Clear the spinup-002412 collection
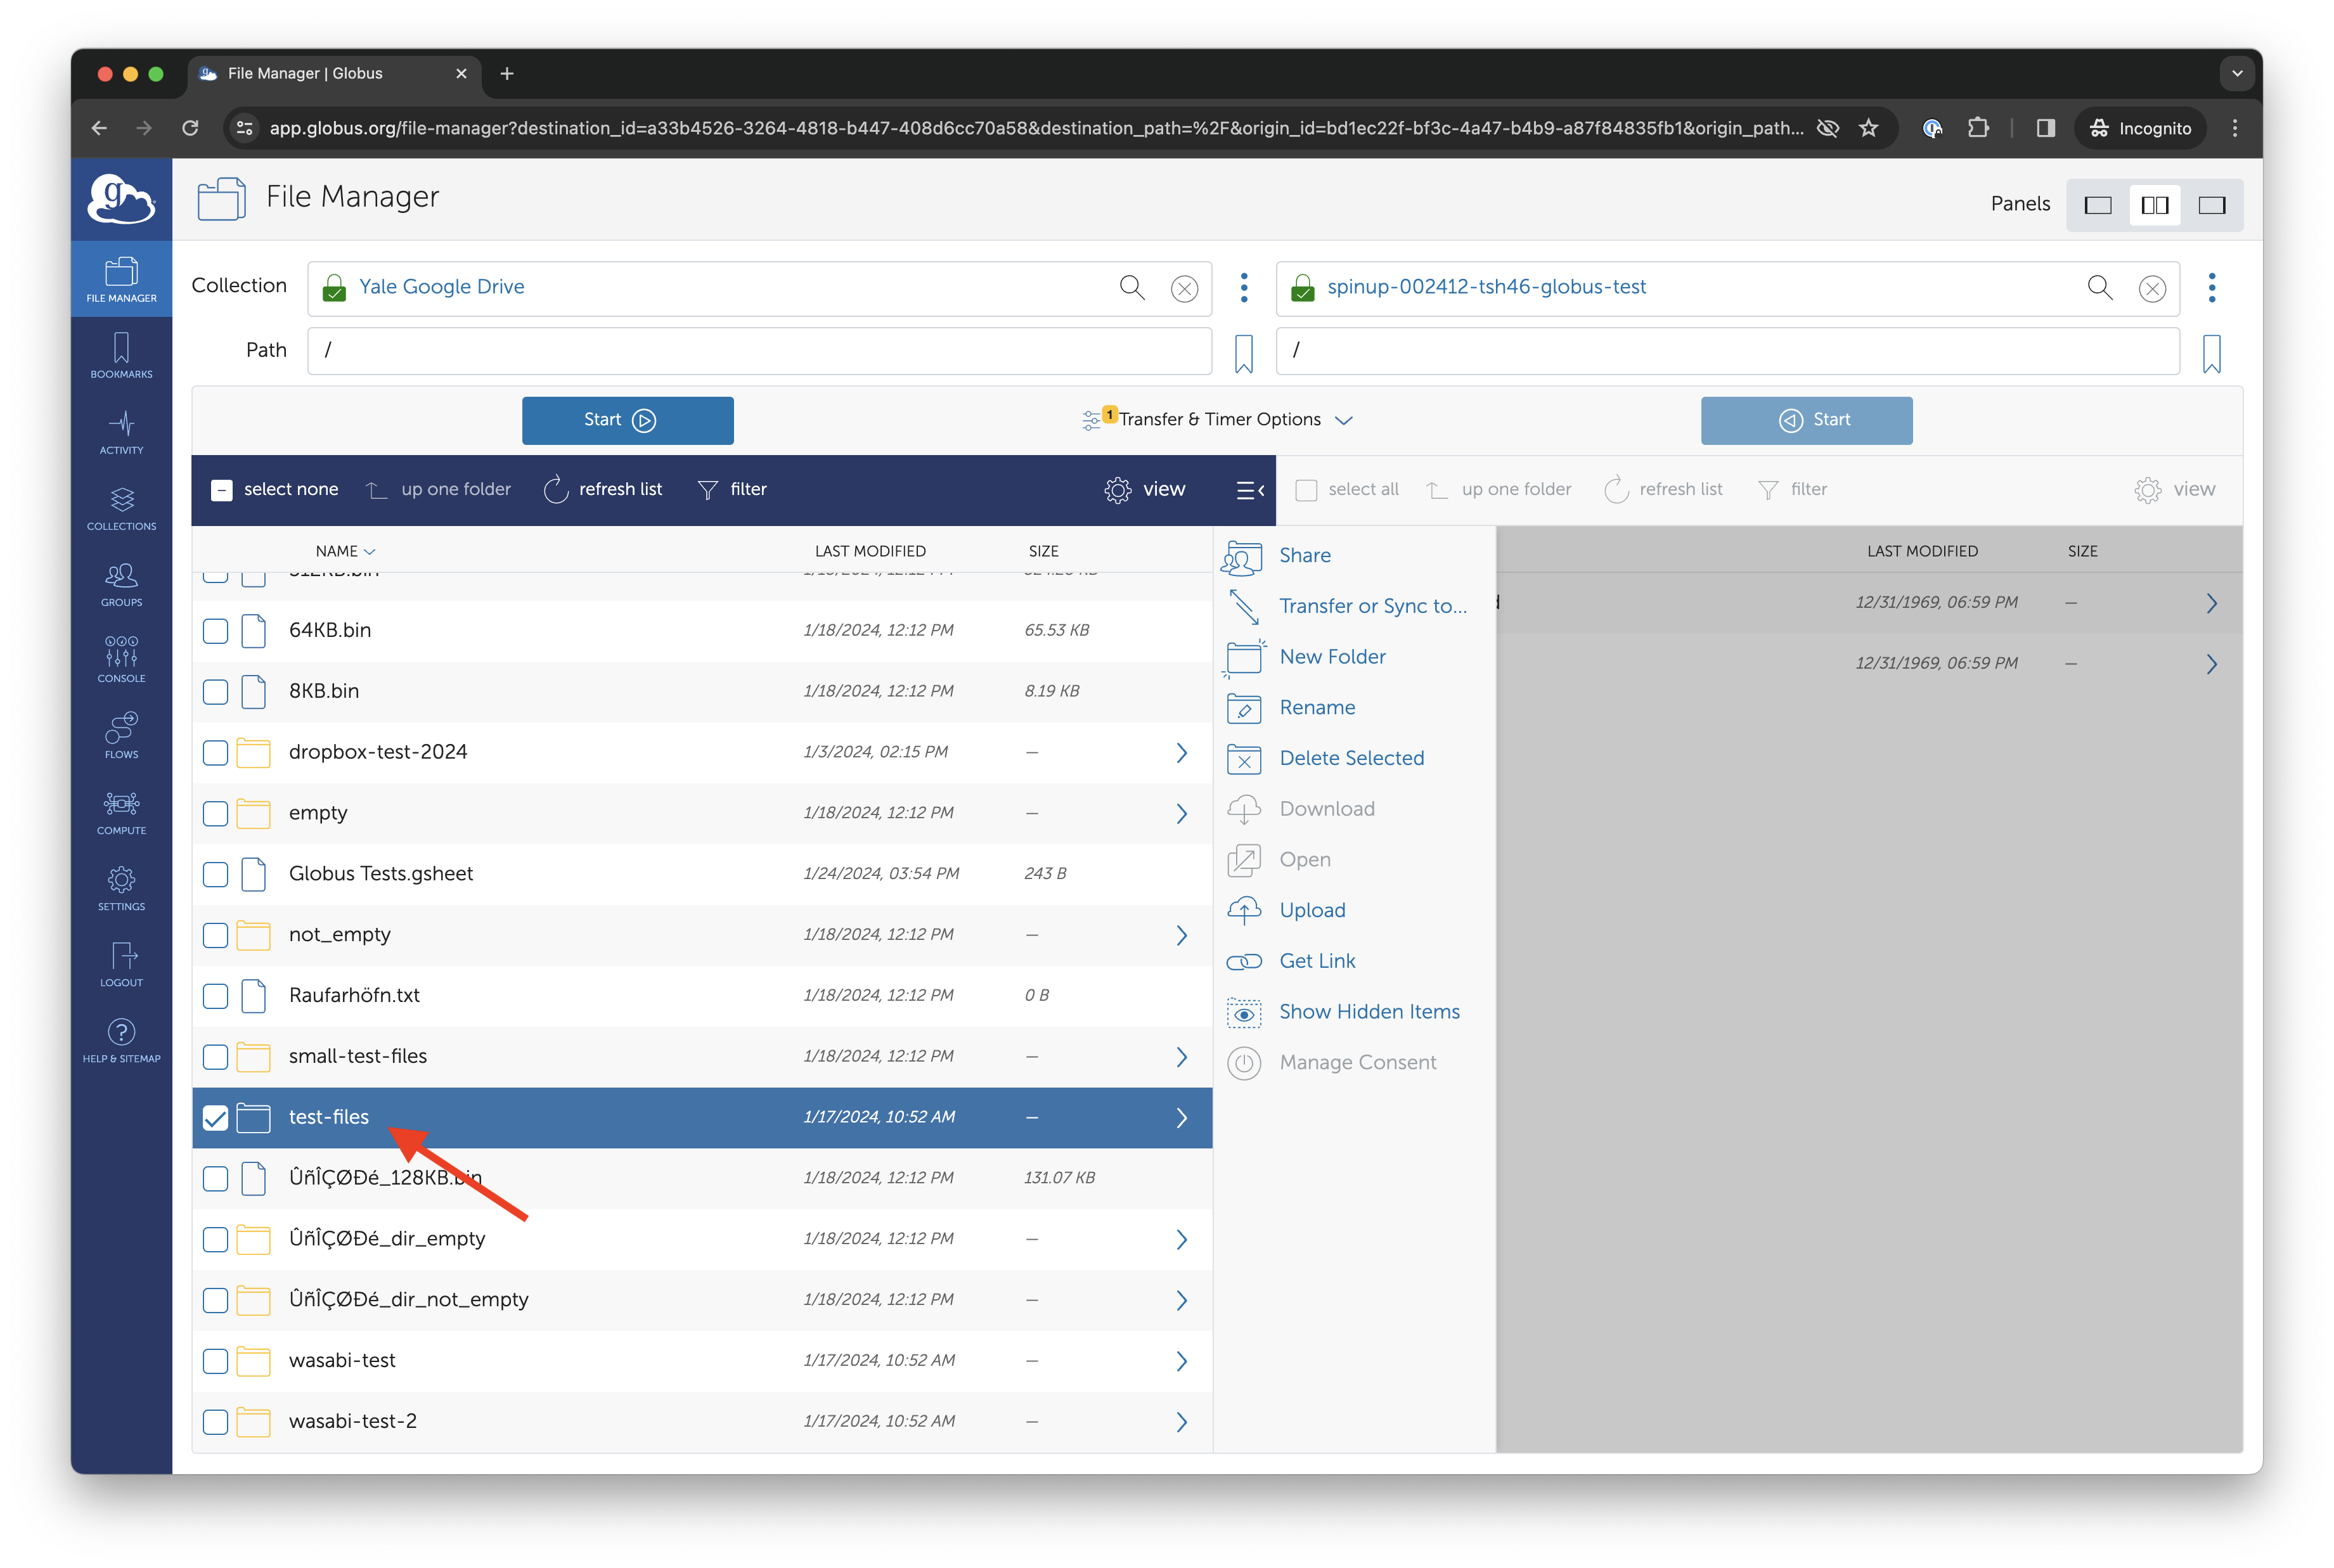 (x=2152, y=289)
